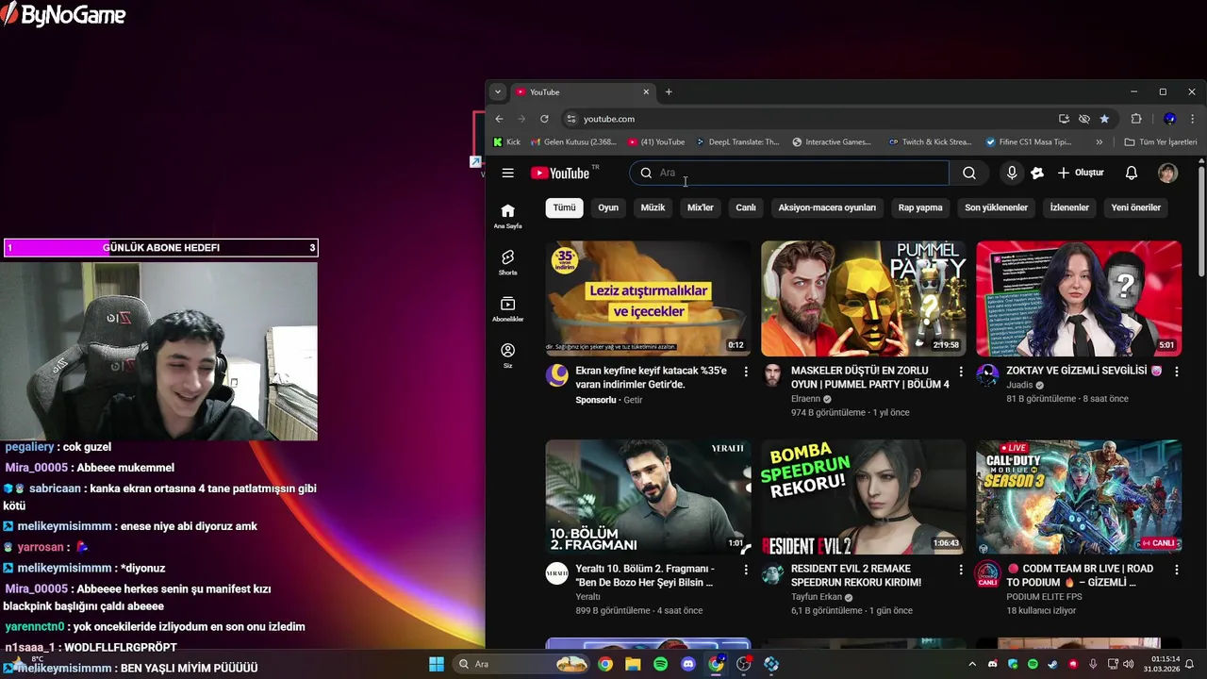The width and height of the screenshot is (1207, 679).
Task: Open Spotify from the Windows taskbar
Action: pos(660,664)
